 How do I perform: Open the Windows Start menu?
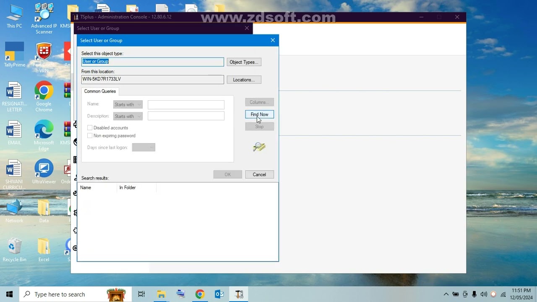10,294
